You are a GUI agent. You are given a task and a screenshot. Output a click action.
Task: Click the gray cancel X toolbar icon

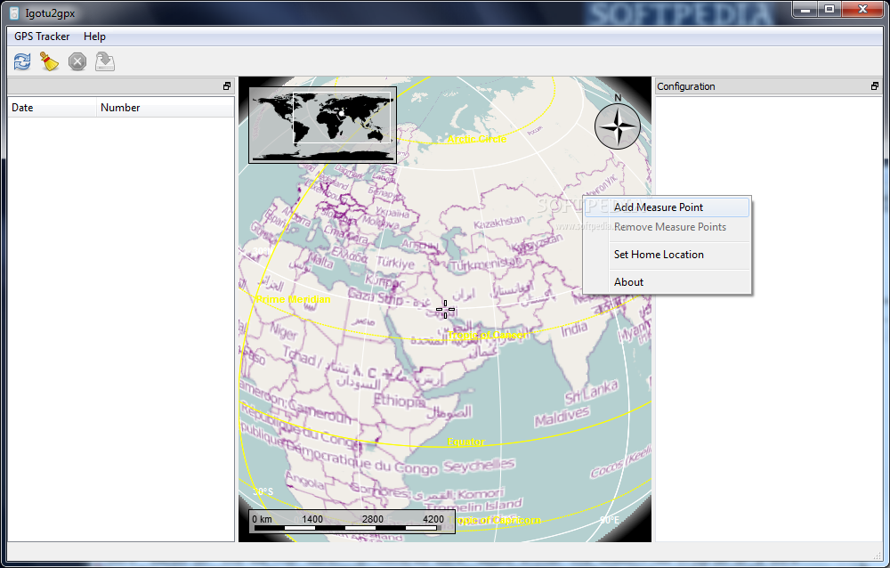pos(77,61)
